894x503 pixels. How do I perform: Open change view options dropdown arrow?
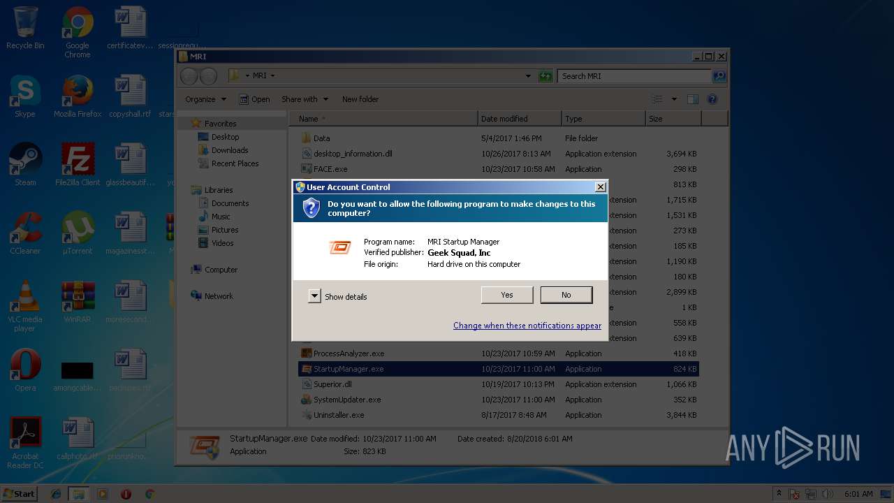point(674,99)
